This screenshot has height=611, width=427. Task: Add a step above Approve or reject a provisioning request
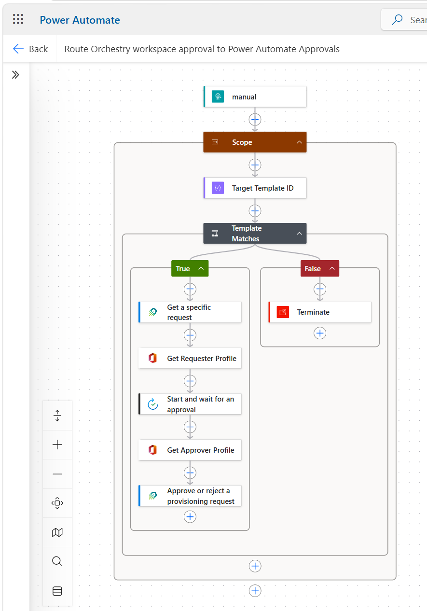pyautogui.click(x=190, y=472)
